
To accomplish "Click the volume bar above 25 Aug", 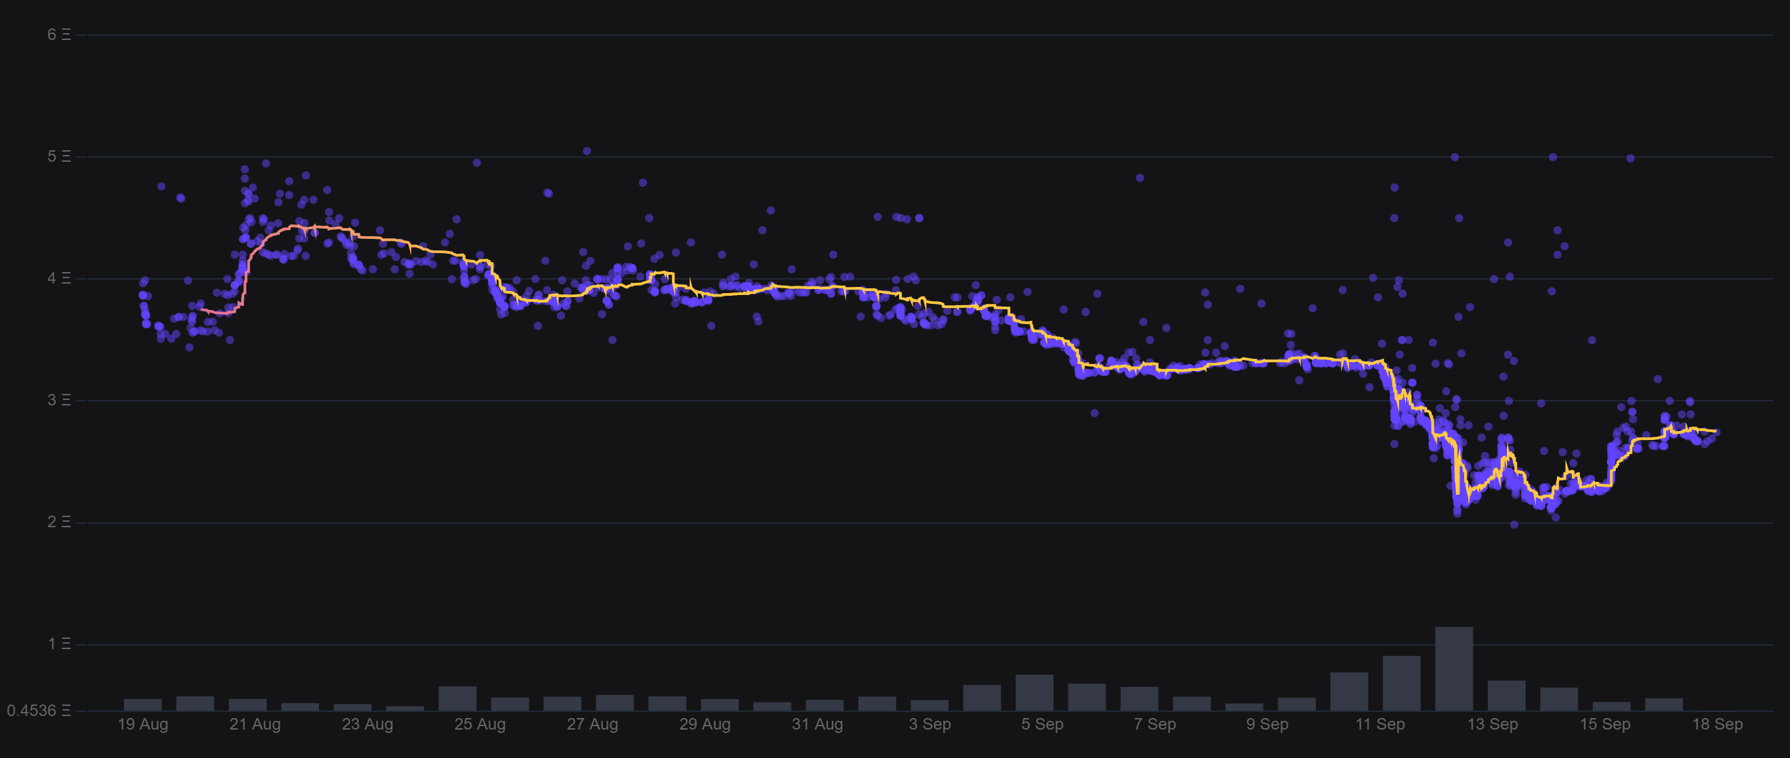I will (x=457, y=698).
